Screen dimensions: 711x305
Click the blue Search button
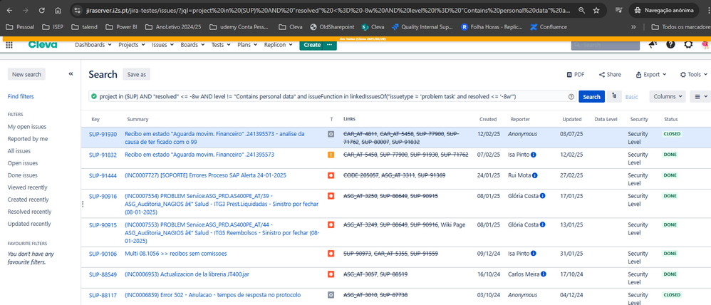coord(591,97)
